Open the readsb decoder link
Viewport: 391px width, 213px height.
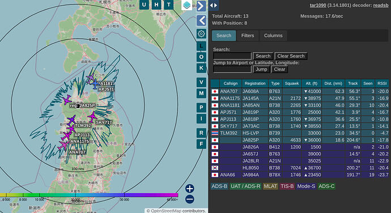[x=381, y=5]
